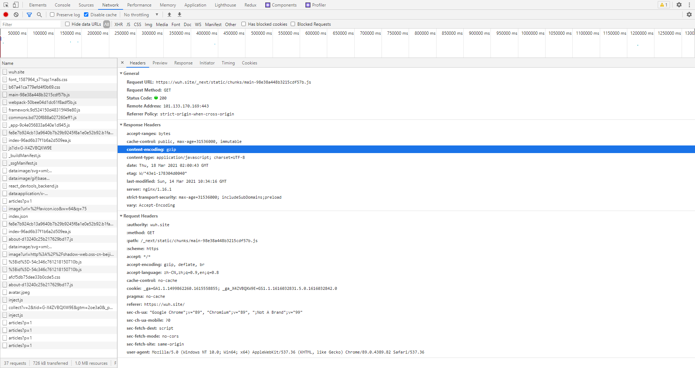Filter requests by Font type

click(176, 24)
